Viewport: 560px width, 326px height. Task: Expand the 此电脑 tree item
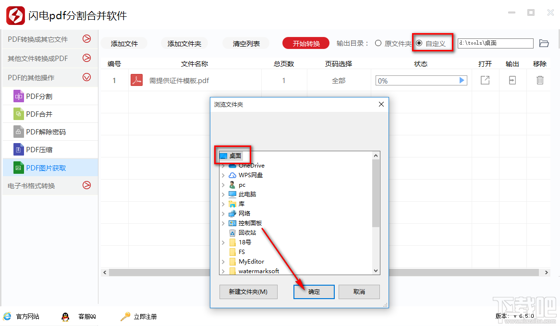[x=224, y=194]
